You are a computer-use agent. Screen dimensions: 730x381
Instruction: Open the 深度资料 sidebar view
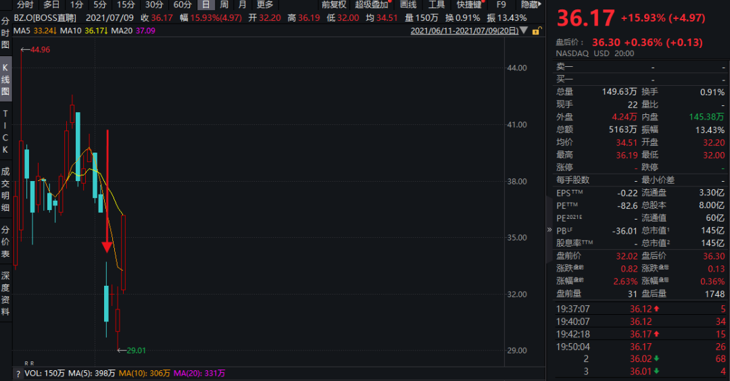click(5, 294)
